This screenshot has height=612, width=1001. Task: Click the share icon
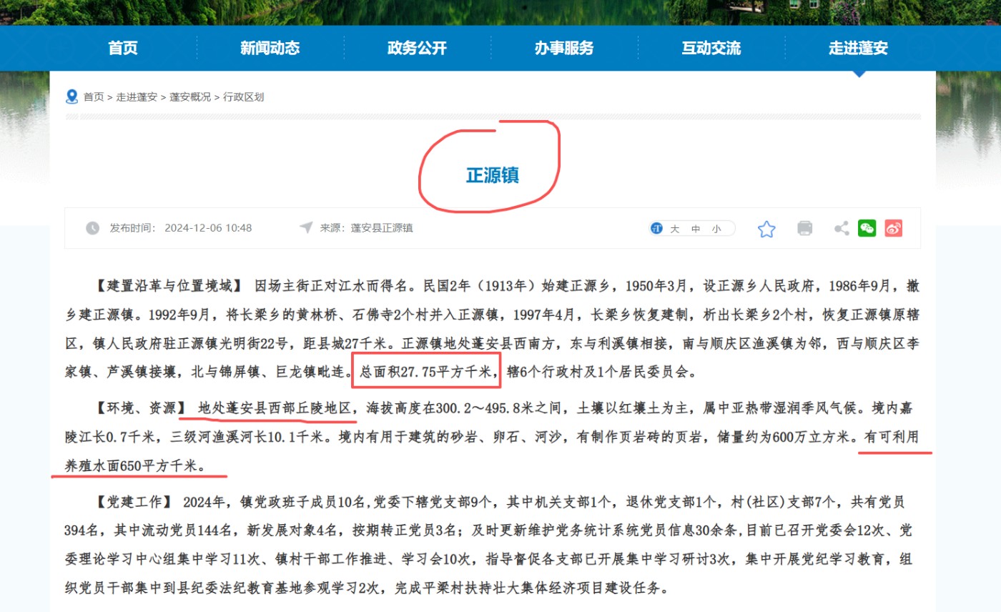(842, 228)
